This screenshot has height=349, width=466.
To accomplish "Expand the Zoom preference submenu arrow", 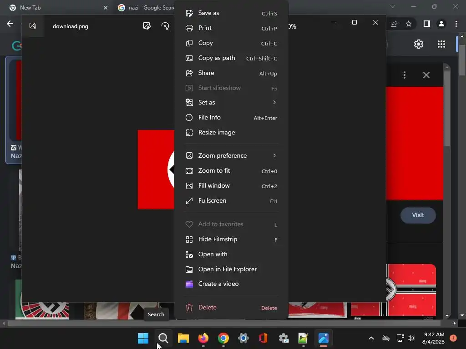I will click(x=274, y=155).
